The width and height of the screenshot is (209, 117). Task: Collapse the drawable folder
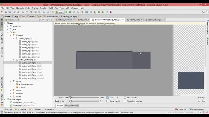(11, 35)
